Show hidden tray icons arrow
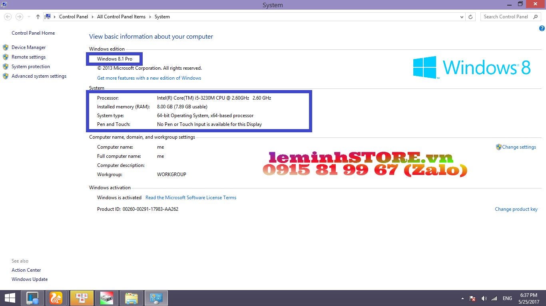This screenshot has width=546, height=306. (462, 298)
